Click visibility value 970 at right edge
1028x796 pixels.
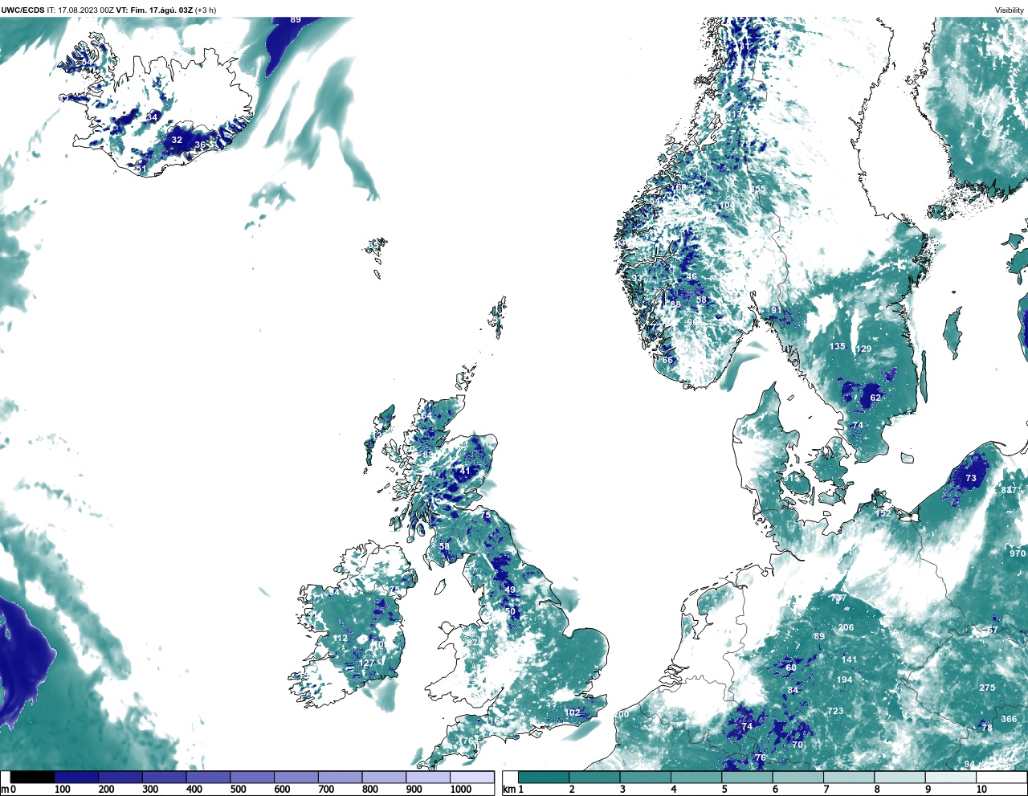coord(1018,553)
